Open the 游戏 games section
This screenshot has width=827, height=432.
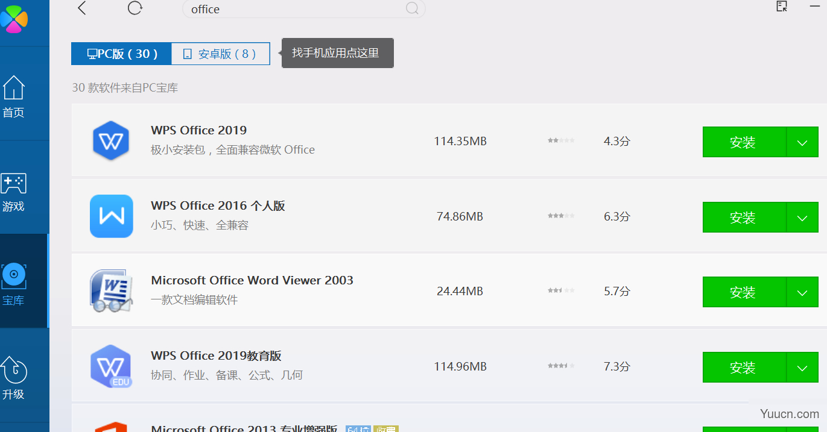13,193
